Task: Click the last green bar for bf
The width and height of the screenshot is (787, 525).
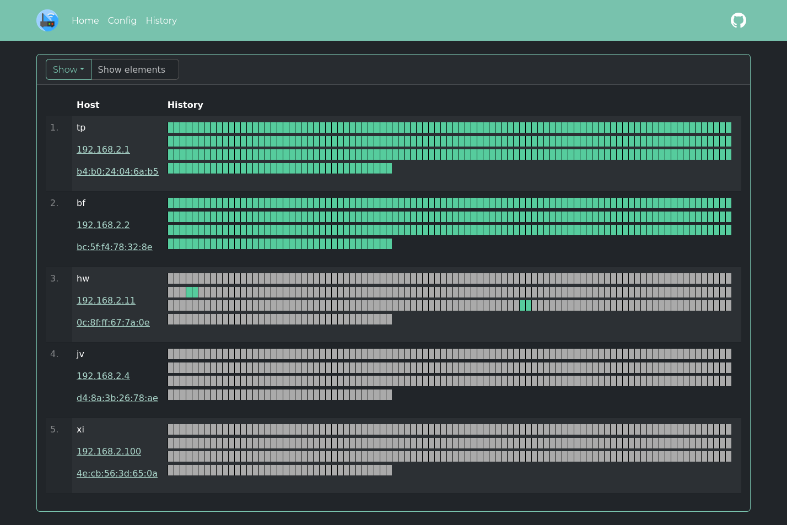Action: [389, 243]
